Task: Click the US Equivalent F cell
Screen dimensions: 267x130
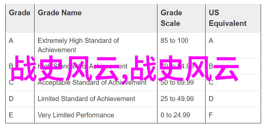Action: (x=233, y=115)
